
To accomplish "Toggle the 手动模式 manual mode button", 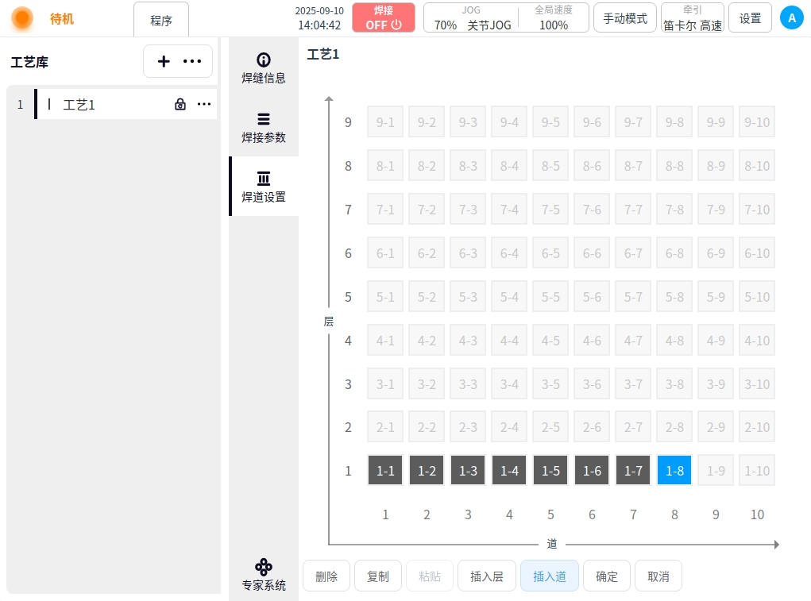I will tap(625, 17).
